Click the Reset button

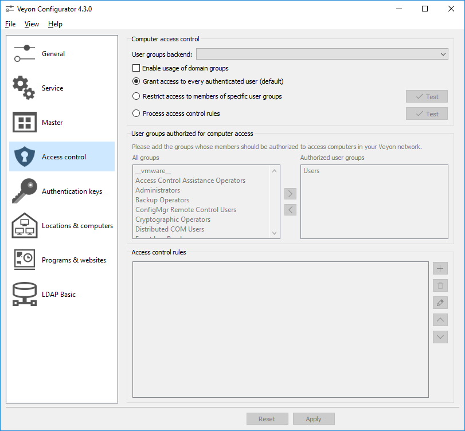point(267,419)
